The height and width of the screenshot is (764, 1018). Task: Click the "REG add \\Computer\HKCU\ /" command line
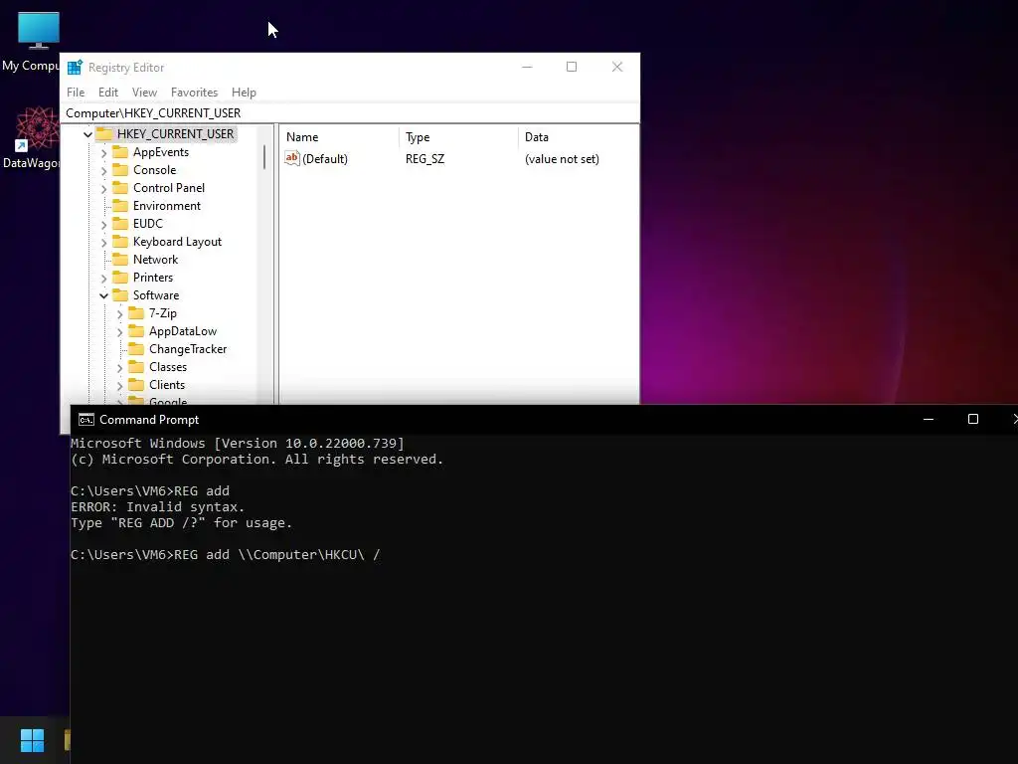pyautogui.click(x=277, y=555)
